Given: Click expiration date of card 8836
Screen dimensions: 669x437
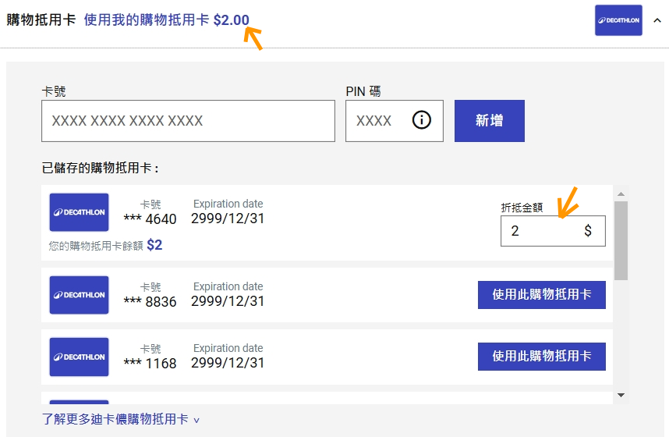Looking at the screenshot, I should point(228,301).
